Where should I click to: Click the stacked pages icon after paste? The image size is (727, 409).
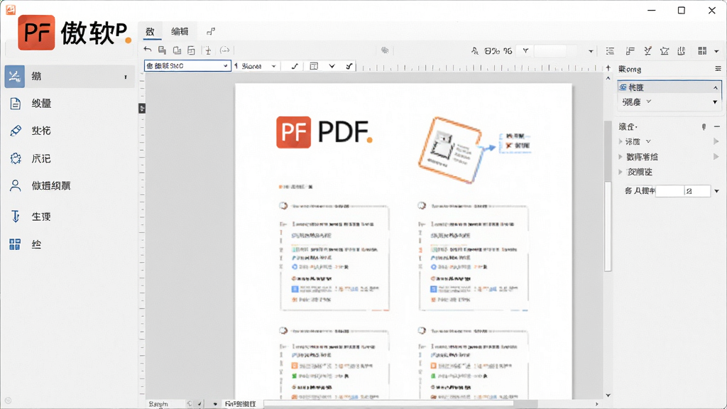tap(191, 50)
